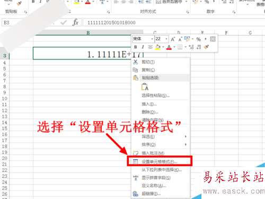Viewport: 265px width, 199px height.
Task: Apply percent style from the mini toolbar
Action: (x=199, y=39)
